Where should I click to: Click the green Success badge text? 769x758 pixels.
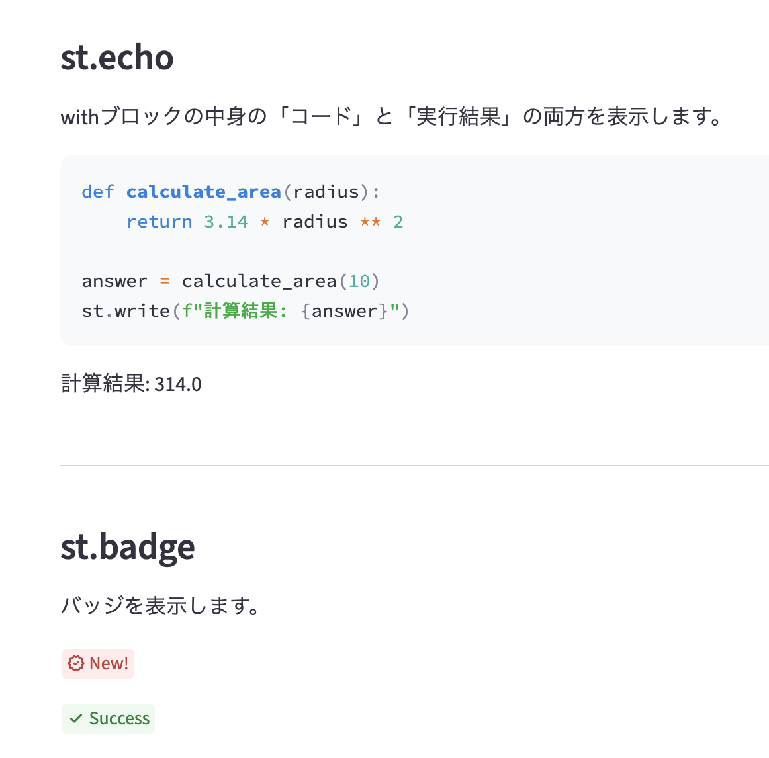click(119, 718)
